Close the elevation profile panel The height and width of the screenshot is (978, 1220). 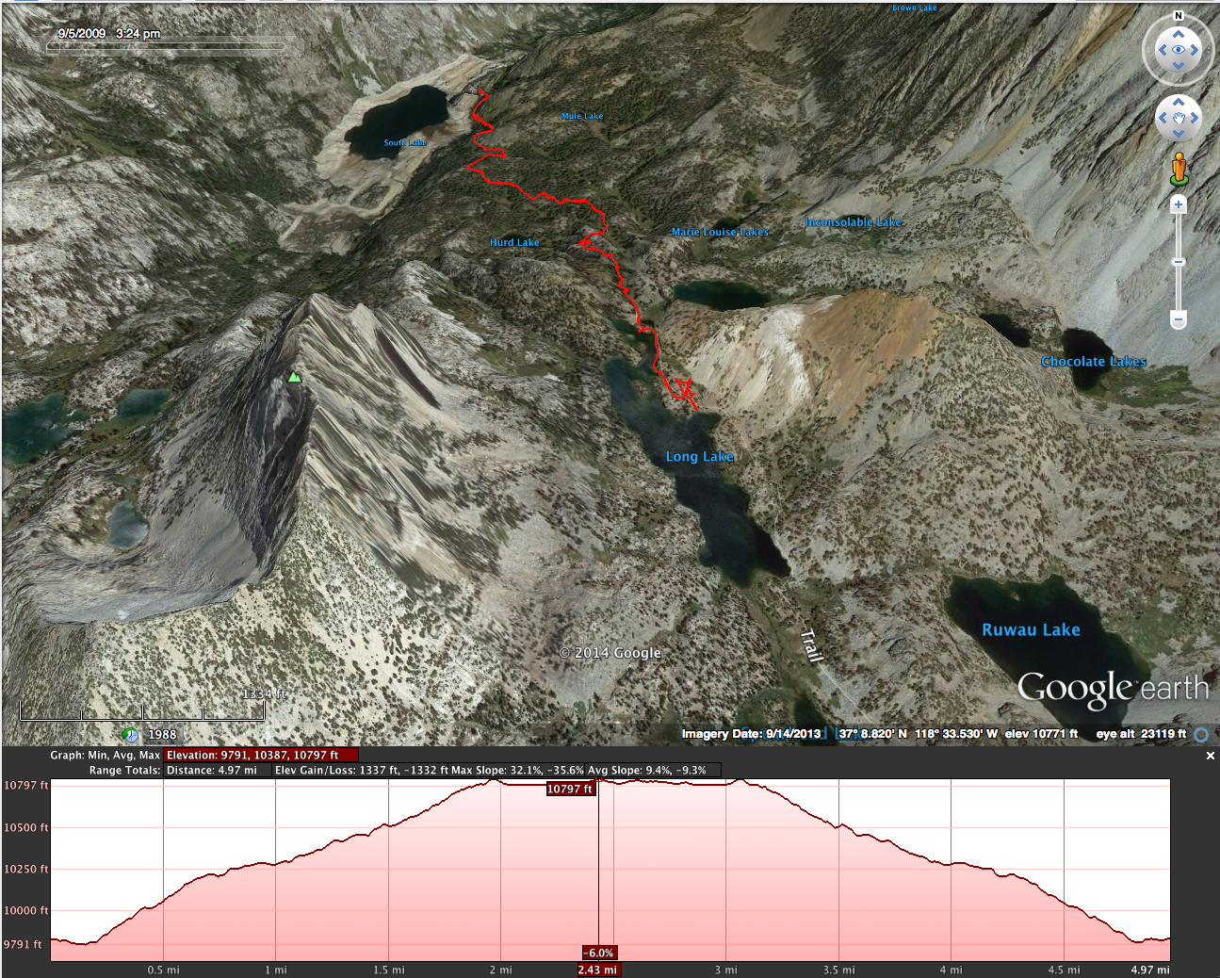pos(1210,756)
